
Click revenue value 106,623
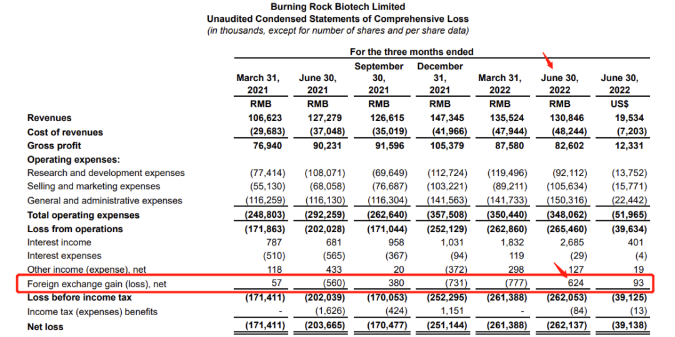pyautogui.click(x=266, y=118)
